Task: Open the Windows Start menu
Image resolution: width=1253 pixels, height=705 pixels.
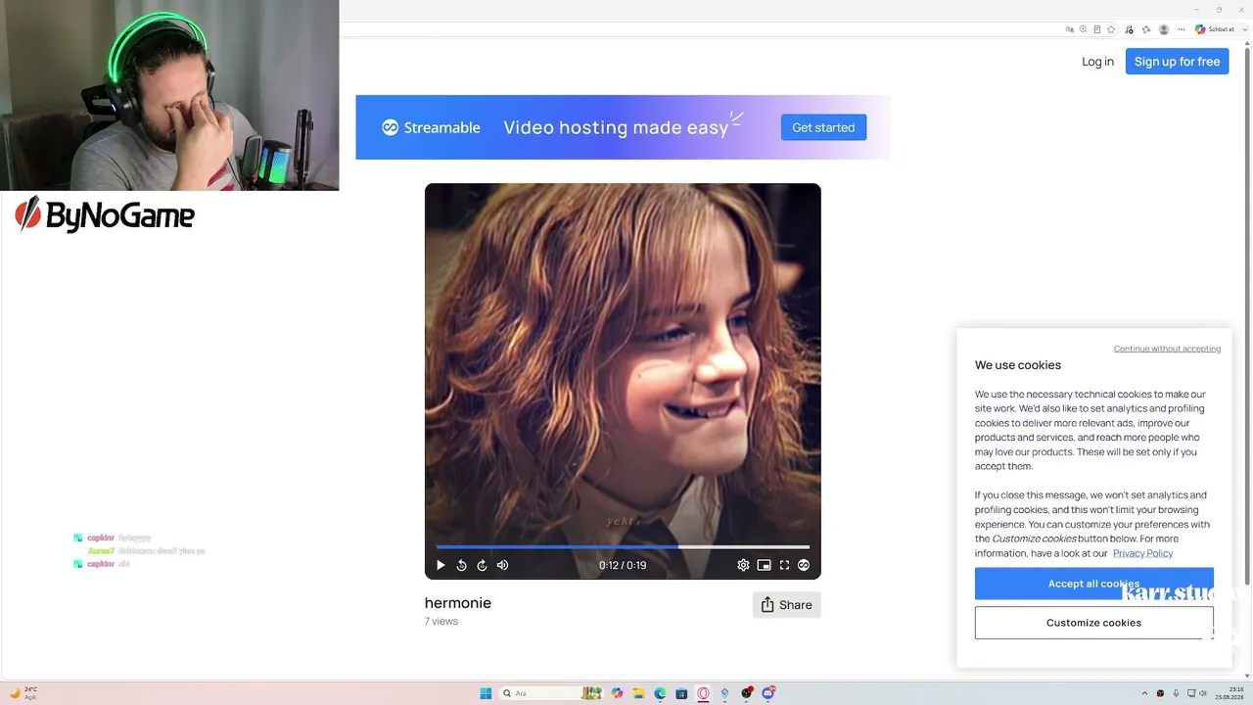Action: click(x=486, y=693)
